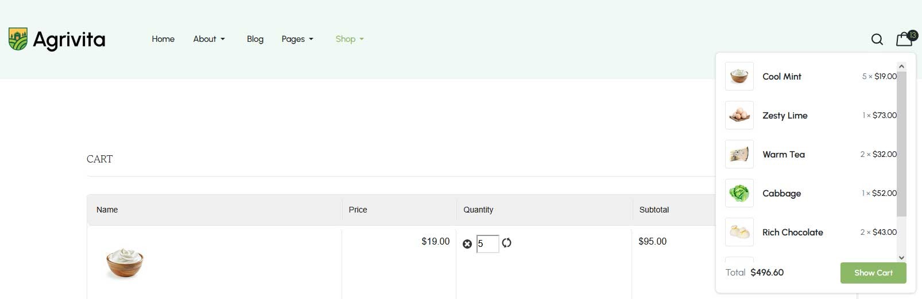The height and width of the screenshot is (299, 922).
Task: Click the Zesty Lime eggs thumbnail
Action: point(739,115)
